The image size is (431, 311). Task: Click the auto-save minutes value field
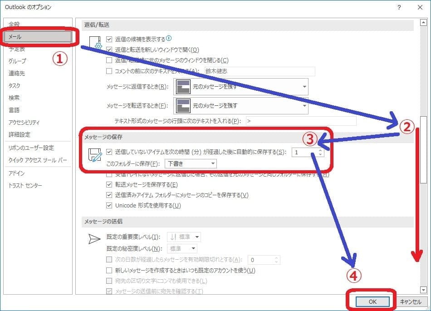(304, 153)
